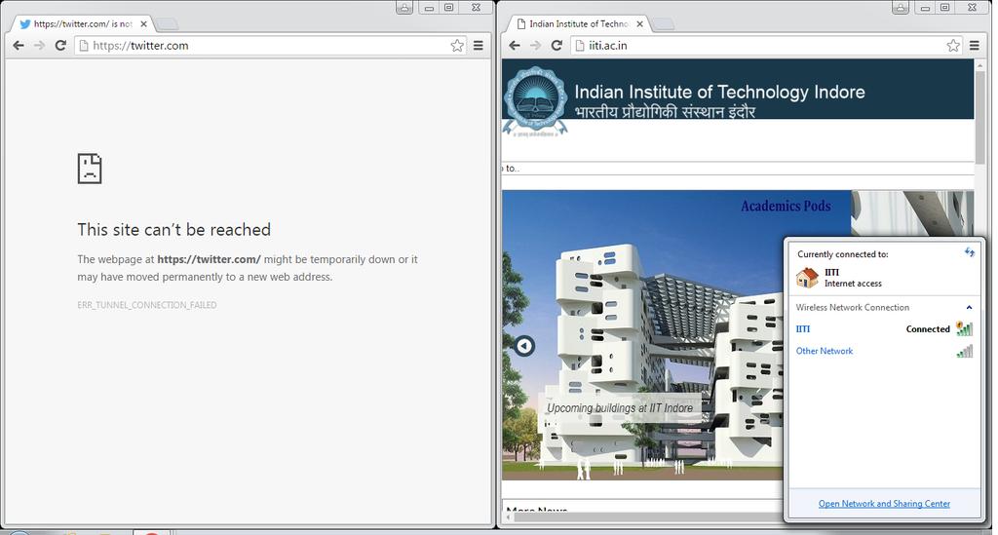Collapse the Wireless Network Connection section
Image resolution: width=998 pixels, height=535 pixels.
click(970, 307)
